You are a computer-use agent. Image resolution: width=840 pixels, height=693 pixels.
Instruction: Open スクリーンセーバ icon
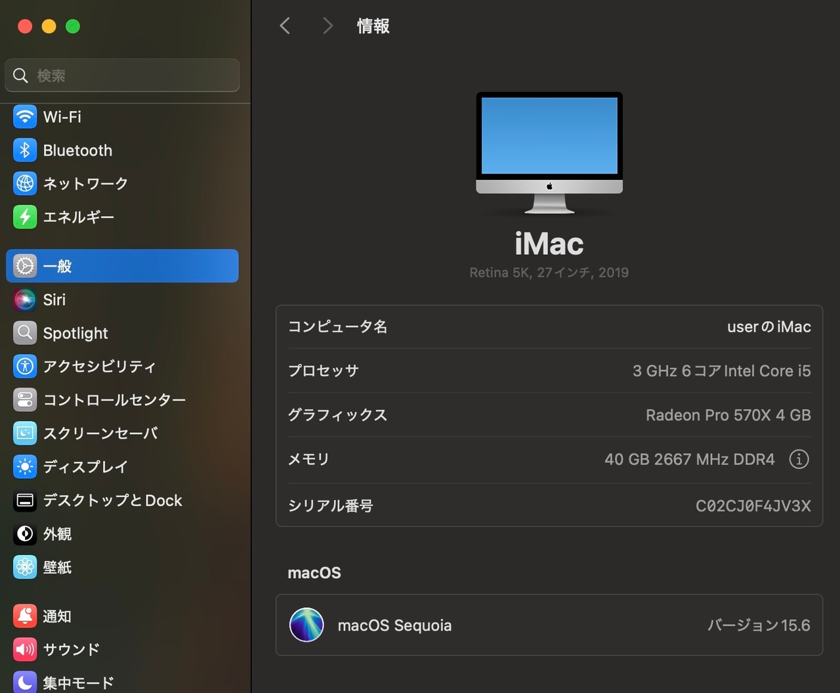[25, 433]
